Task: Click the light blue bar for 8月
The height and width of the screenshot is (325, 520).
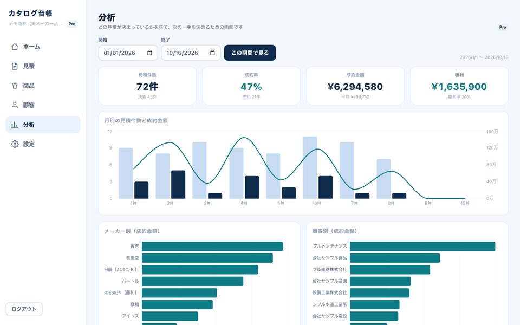Action: (383, 179)
